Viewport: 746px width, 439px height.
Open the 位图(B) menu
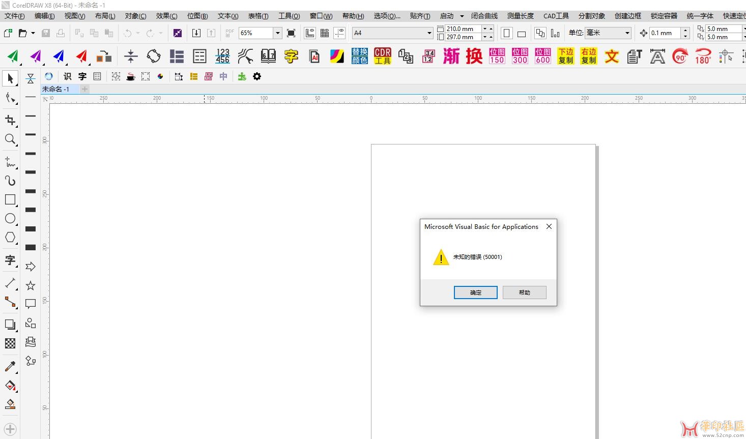[x=197, y=16]
